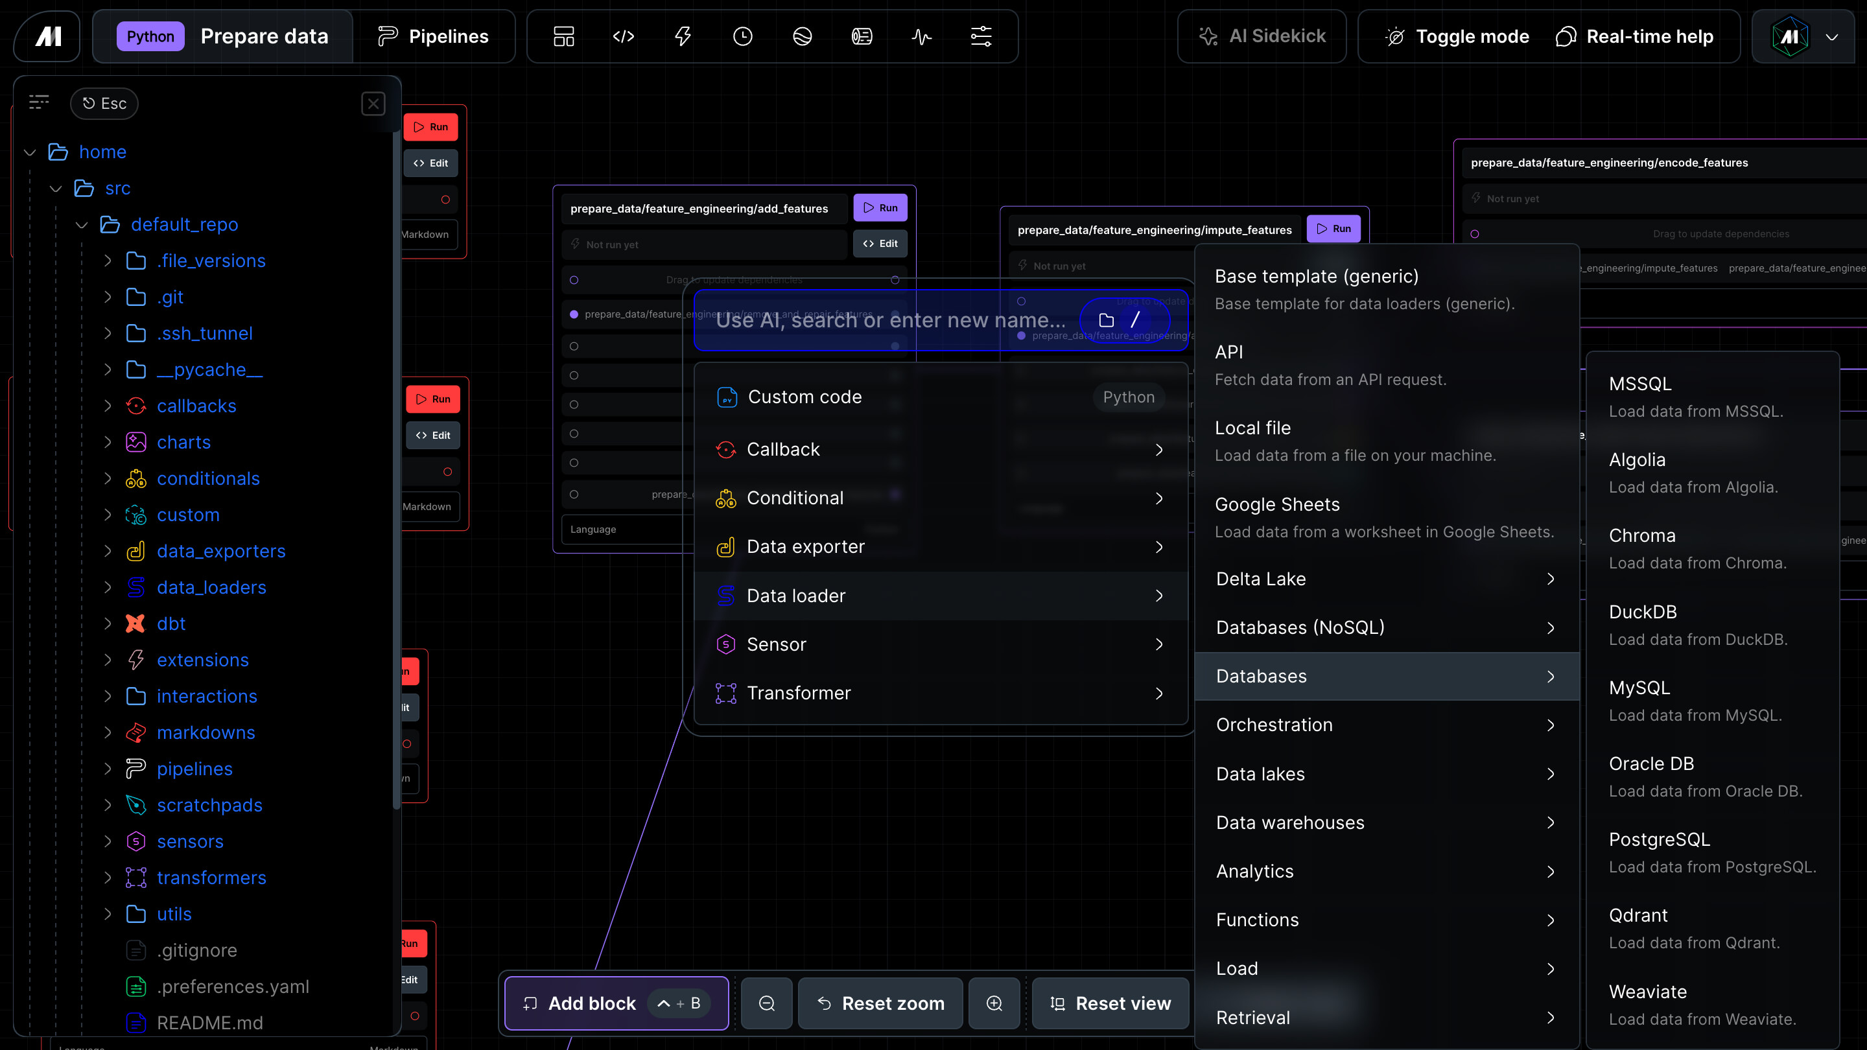Viewport: 1867px width, 1050px height.
Task: Select the MySQL loader template
Action: click(x=1713, y=701)
